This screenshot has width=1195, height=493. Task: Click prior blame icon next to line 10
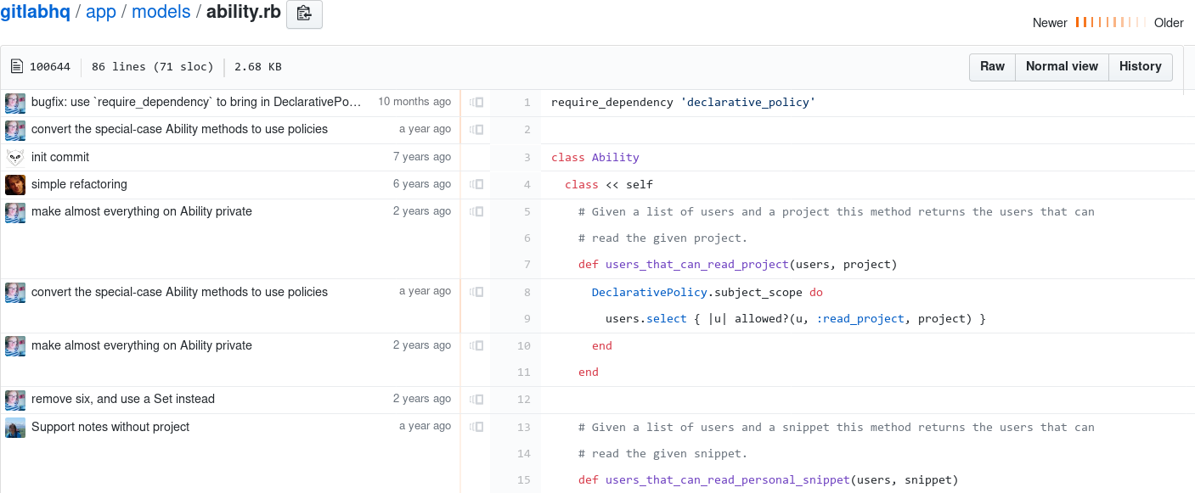pos(476,345)
